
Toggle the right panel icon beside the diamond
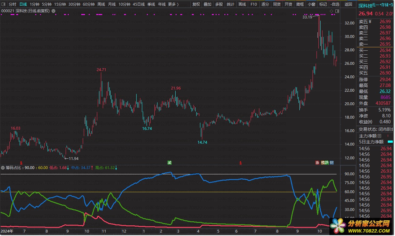pyautogui.click(x=337, y=11)
